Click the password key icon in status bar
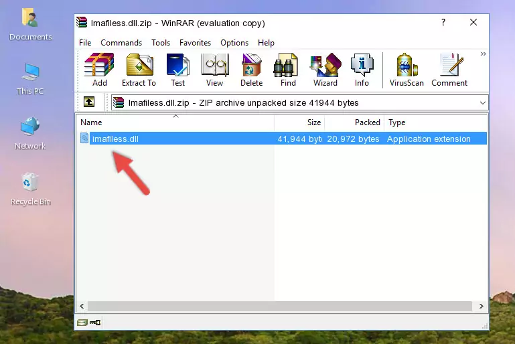Viewport: 515px width, 344px height. tap(95, 323)
